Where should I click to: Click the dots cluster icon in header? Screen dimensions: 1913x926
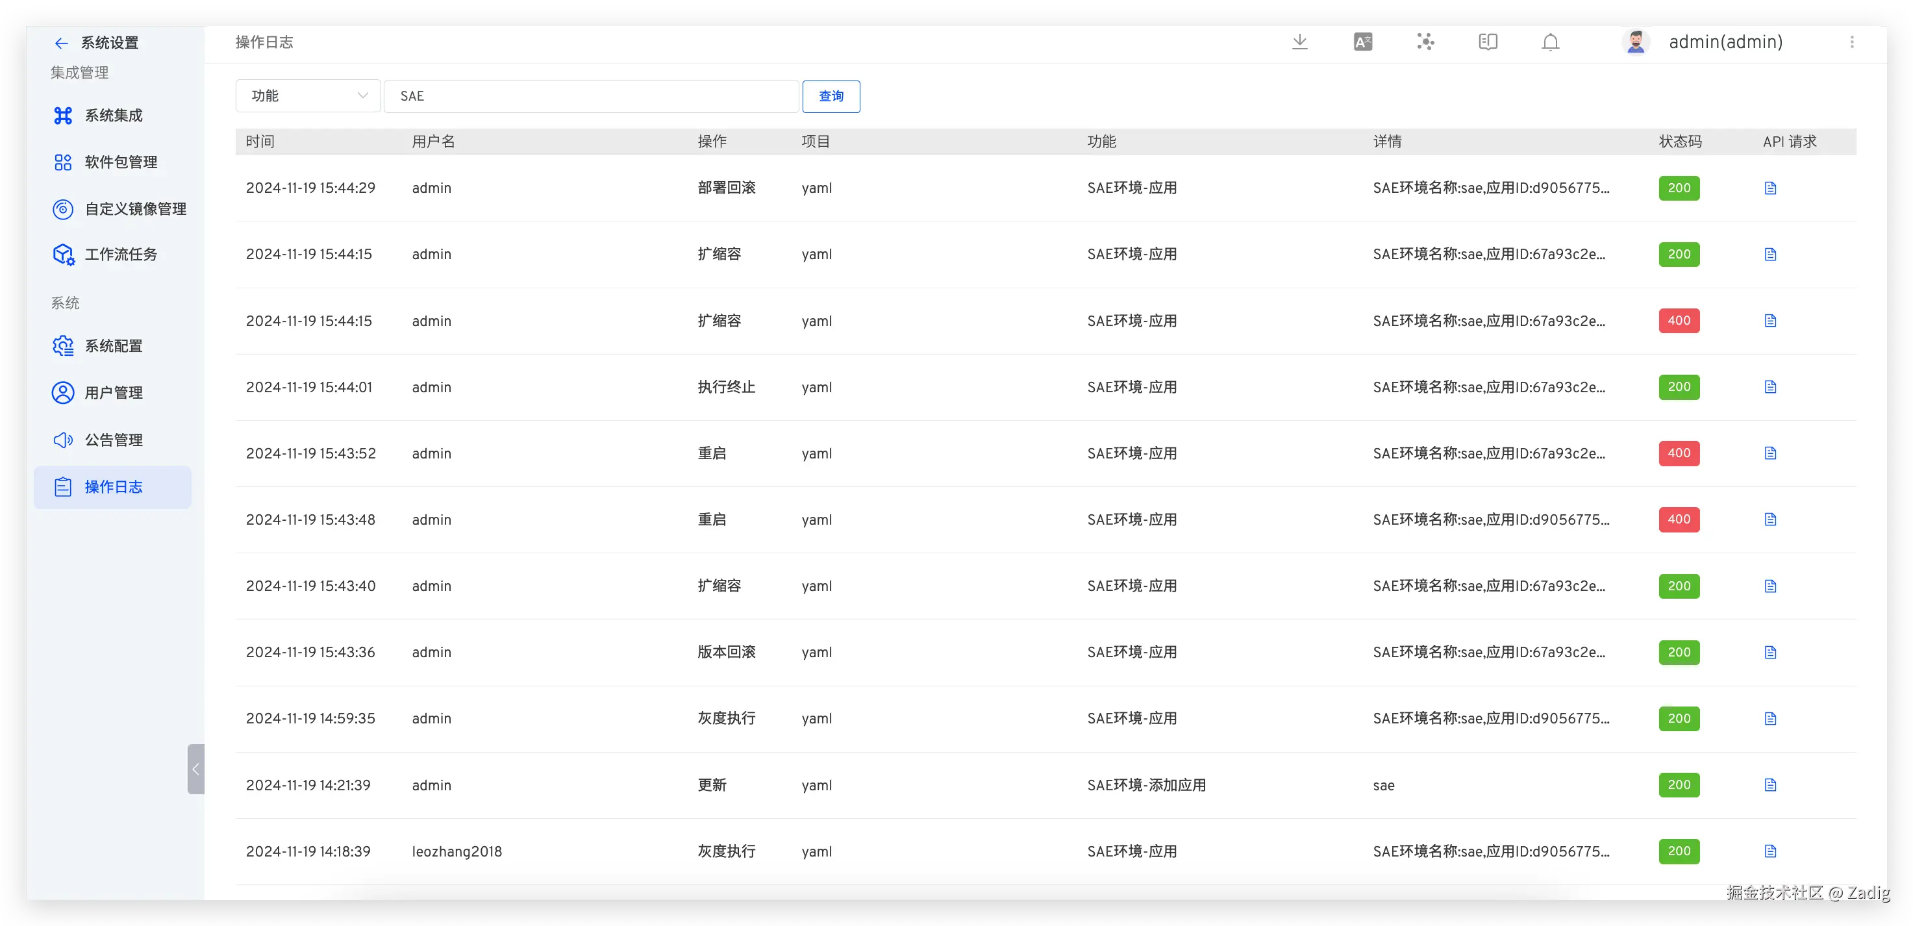coord(1425,42)
